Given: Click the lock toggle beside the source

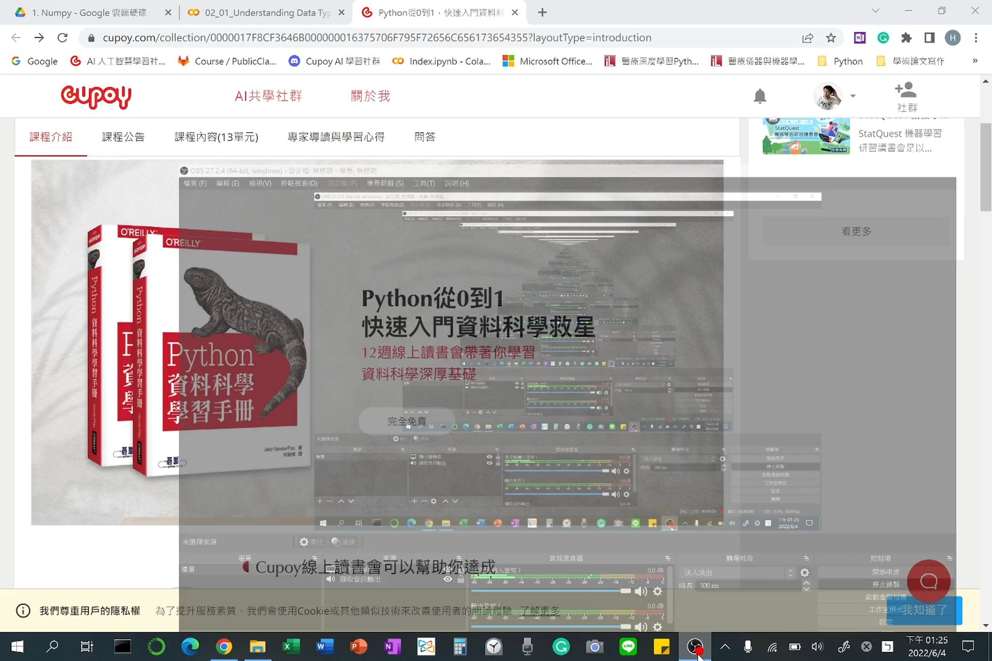Looking at the screenshot, I should pyautogui.click(x=461, y=578).
